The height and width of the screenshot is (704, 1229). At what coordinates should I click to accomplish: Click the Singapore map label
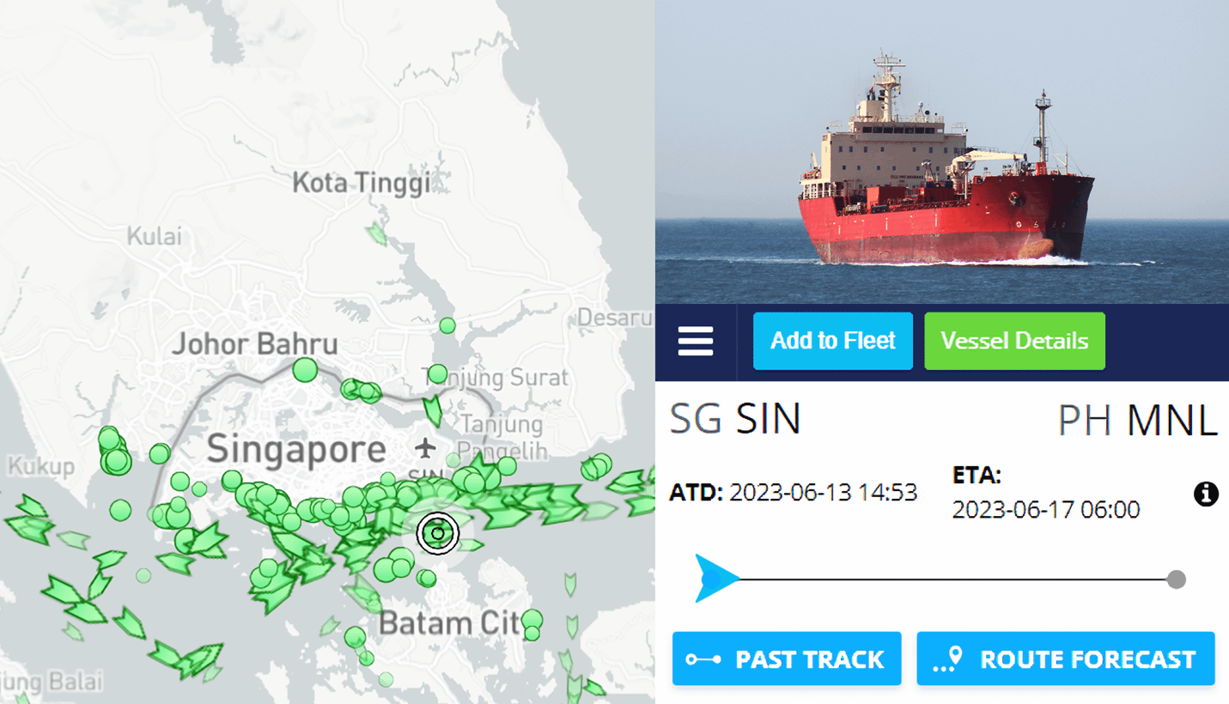tap(296, 450)
